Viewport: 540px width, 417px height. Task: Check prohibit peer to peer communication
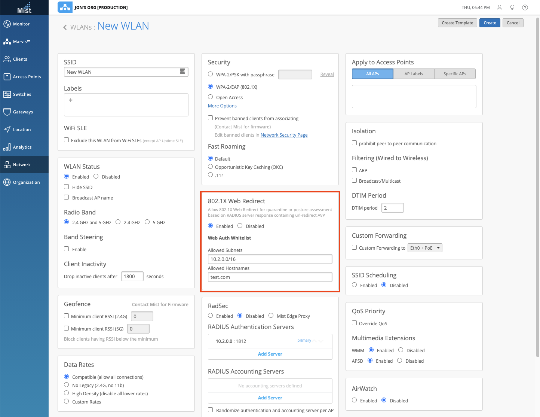(x=354, y=143)
